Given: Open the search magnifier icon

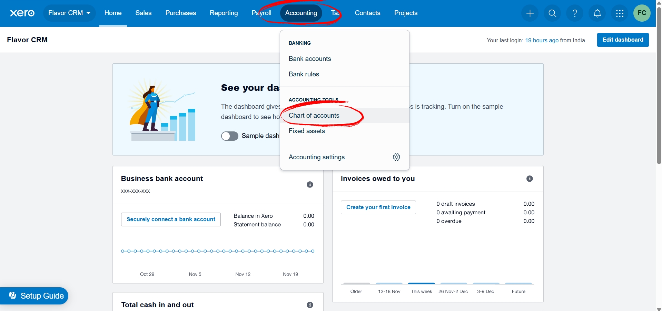Looking at the screenshot, I should pyautogui.click(x=552, y=13).
